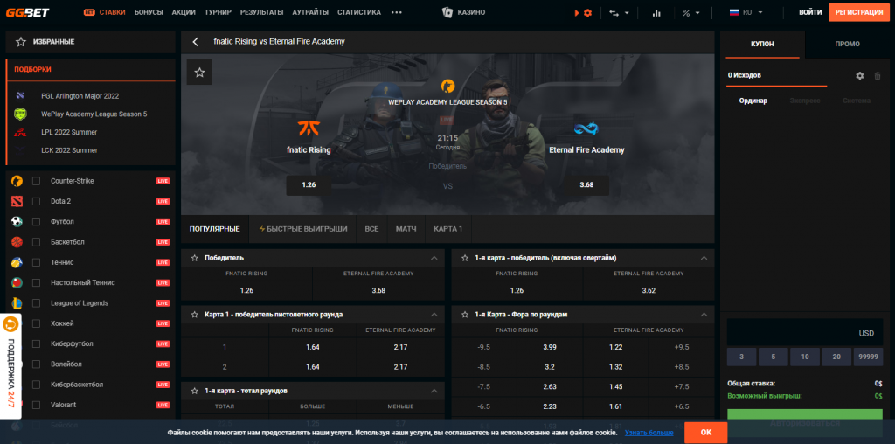Screen dimensions: 895x444
Task: Click the Регистрация button
Action: [858, 13]
